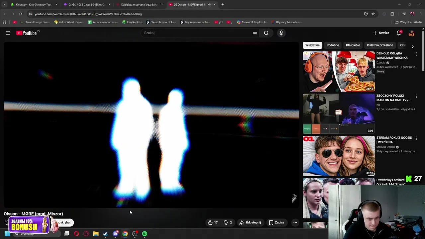Open Książka 3.xlsx bookmark
425x239 pixels.
132,22
